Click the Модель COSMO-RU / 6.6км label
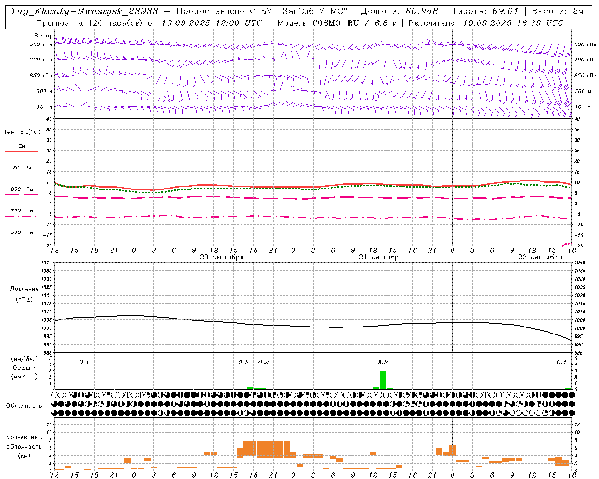599x479 pixels. (x=337, y=23)
